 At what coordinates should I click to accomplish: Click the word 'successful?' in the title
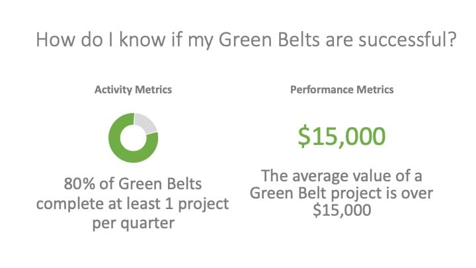point(408,40)
